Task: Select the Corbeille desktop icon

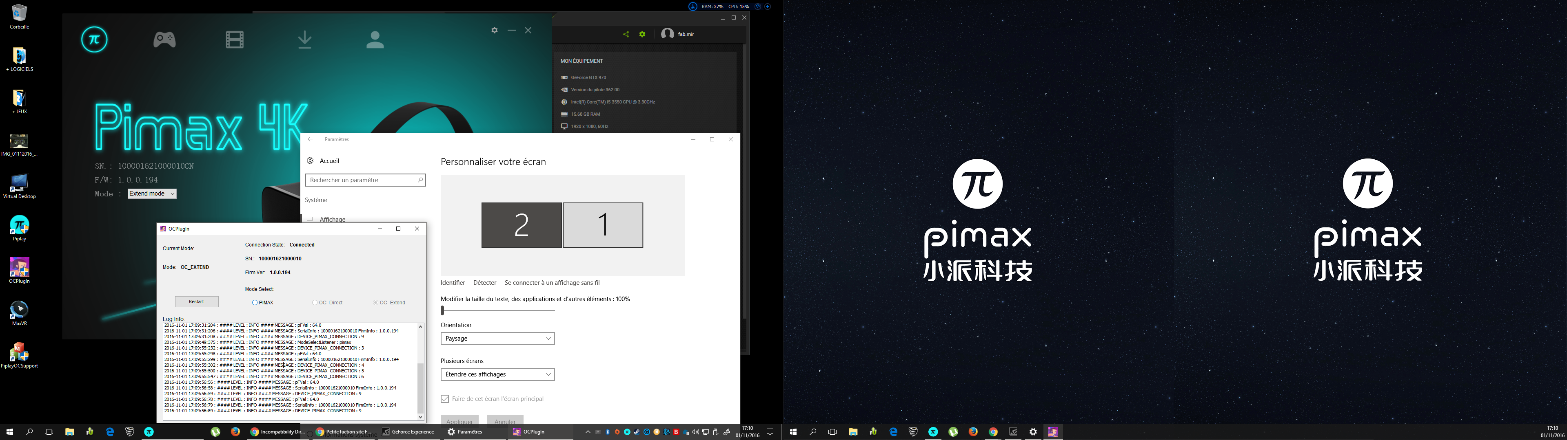Action: pyautogui.click(x=20, y=17)
